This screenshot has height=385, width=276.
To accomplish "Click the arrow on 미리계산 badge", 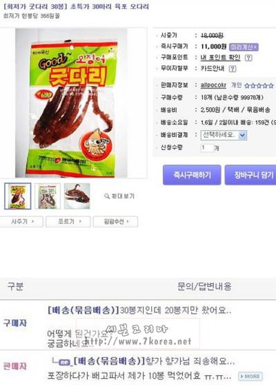I will click(x=255, y=47).
